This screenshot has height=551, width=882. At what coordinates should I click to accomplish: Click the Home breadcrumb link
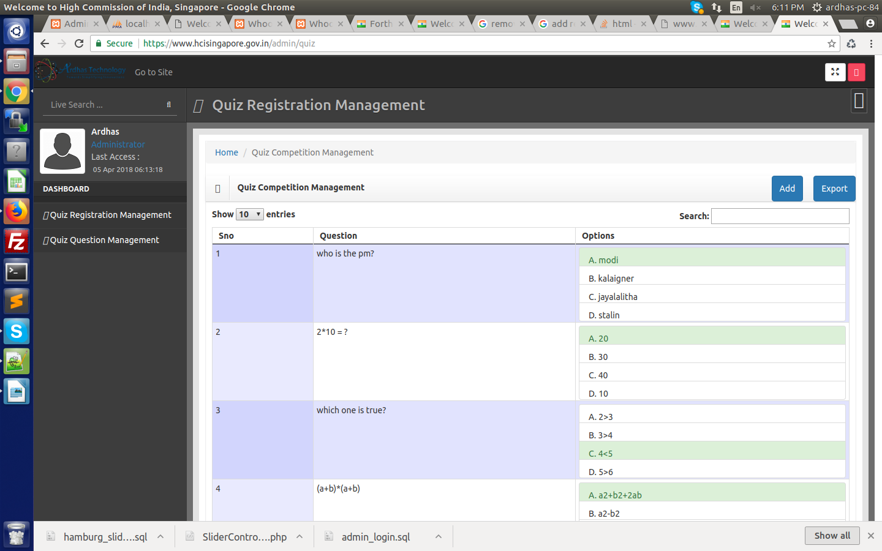click(x=227, y=152)
